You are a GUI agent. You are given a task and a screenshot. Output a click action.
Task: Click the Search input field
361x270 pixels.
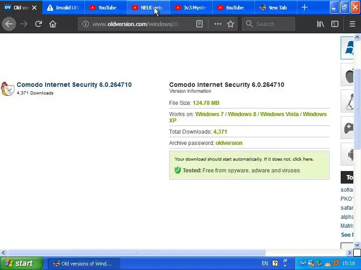(x=268, y=24)
